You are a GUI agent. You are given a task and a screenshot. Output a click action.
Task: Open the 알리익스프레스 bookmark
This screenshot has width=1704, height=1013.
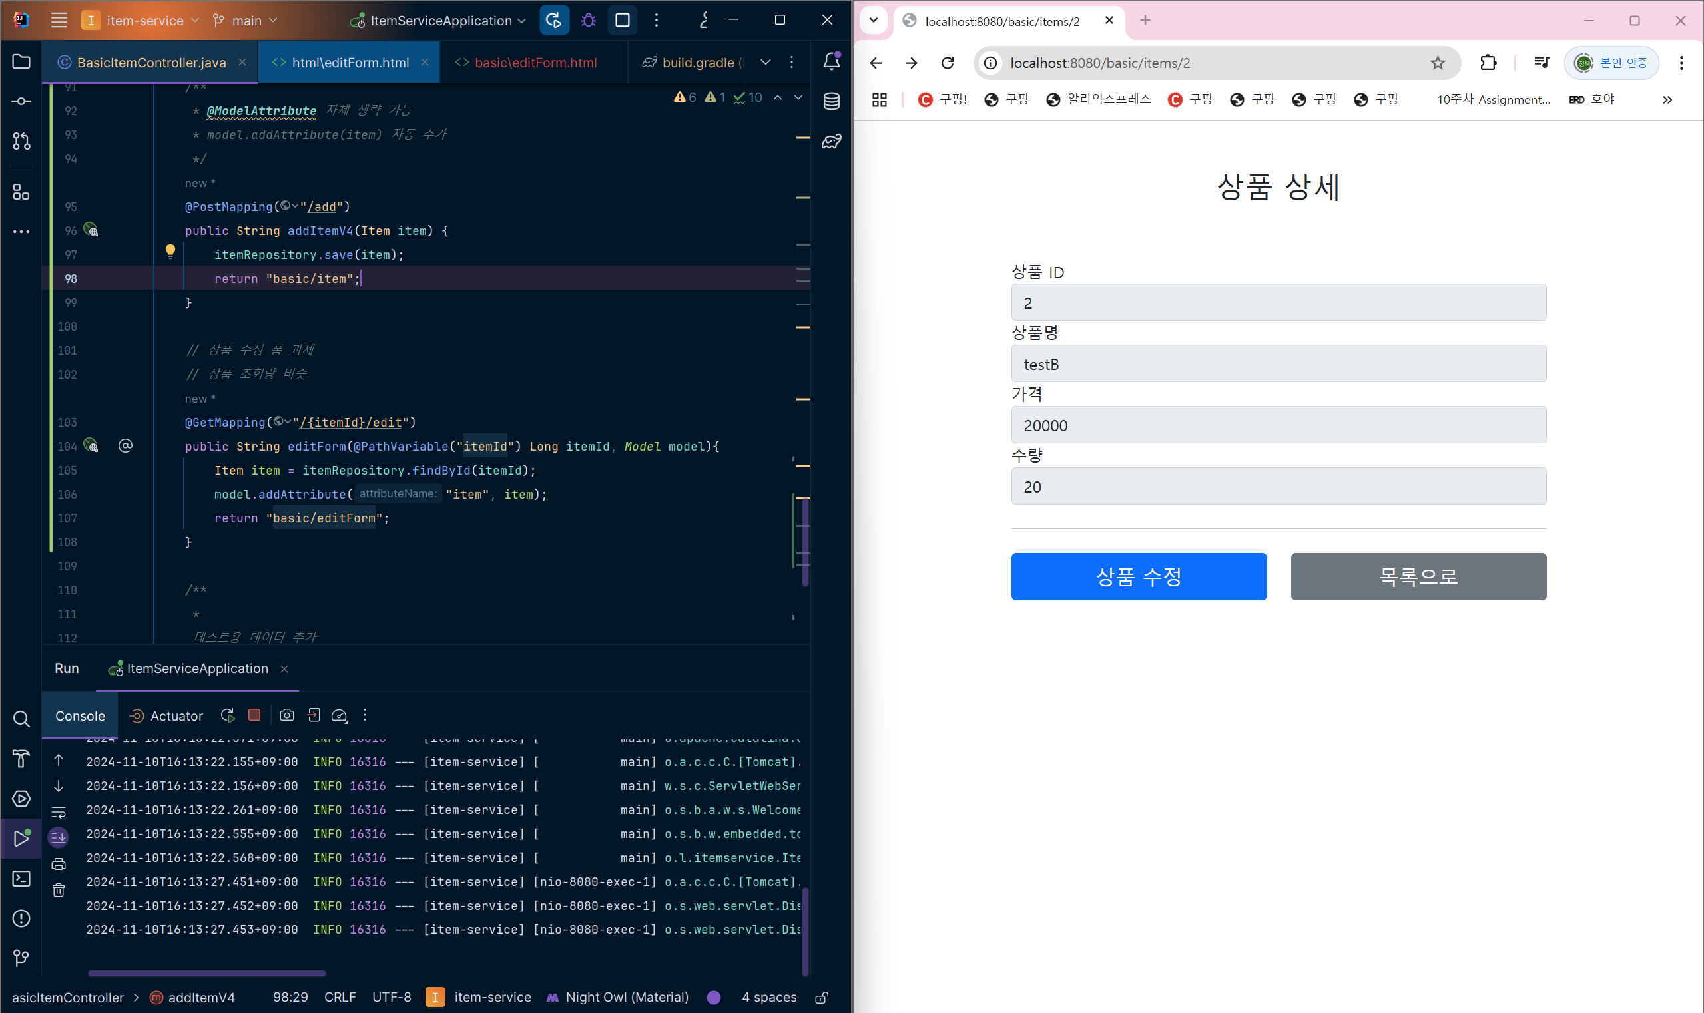[x=1098, y=100]
